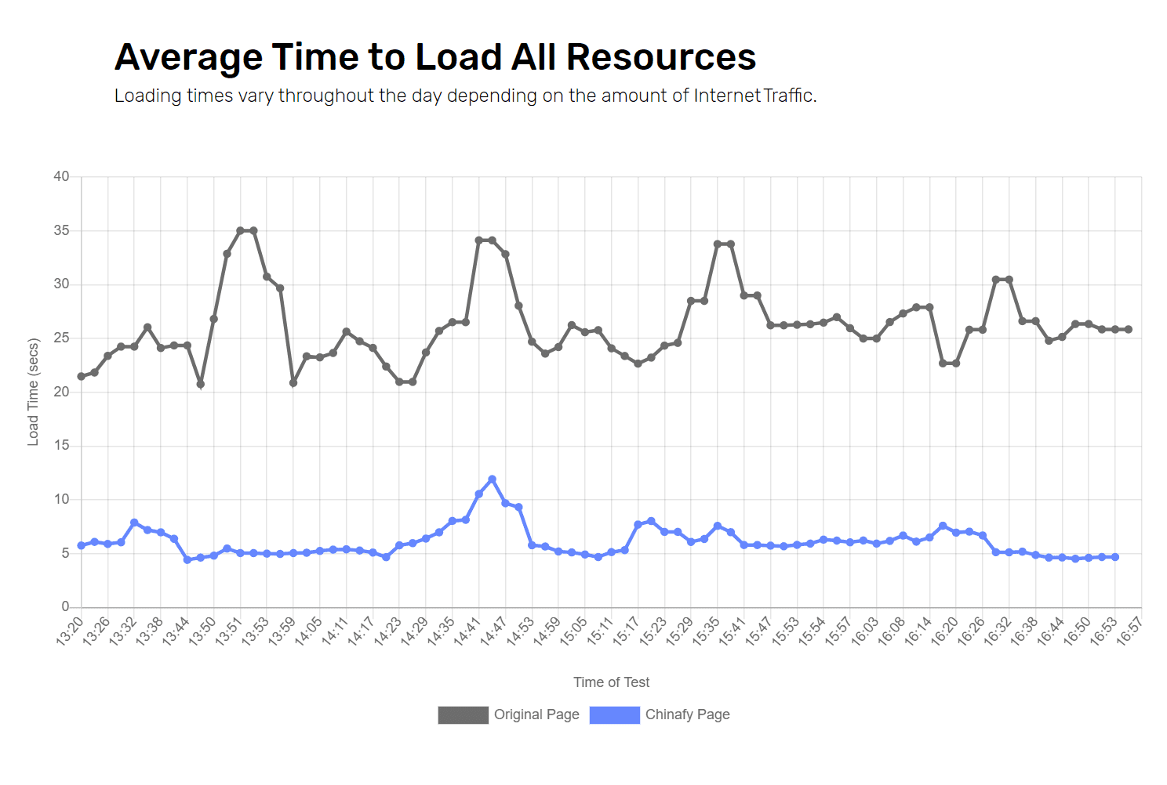Click the Load Time (secs) axis title

[33, 392]
